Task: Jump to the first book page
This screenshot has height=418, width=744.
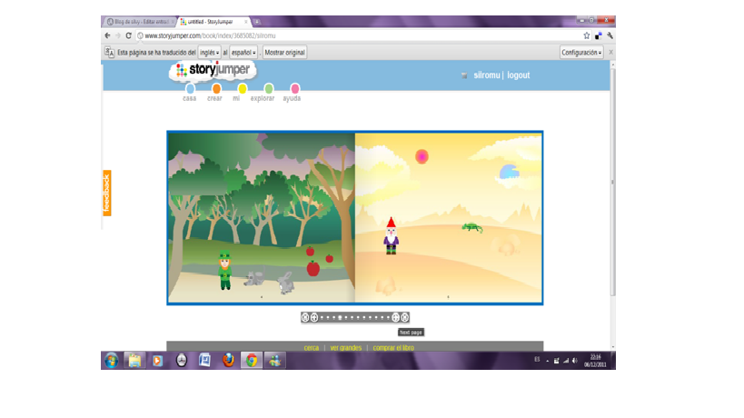Action: click(x=305, y=317)
